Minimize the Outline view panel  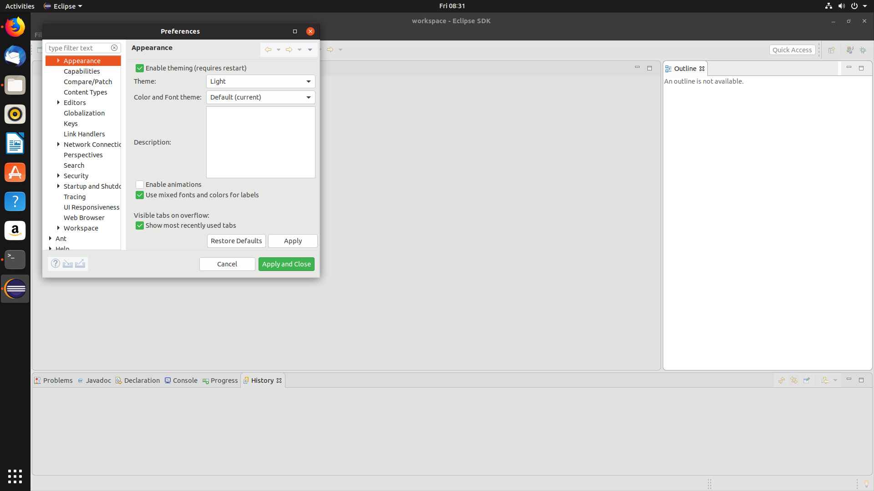[x=849, y=68]
